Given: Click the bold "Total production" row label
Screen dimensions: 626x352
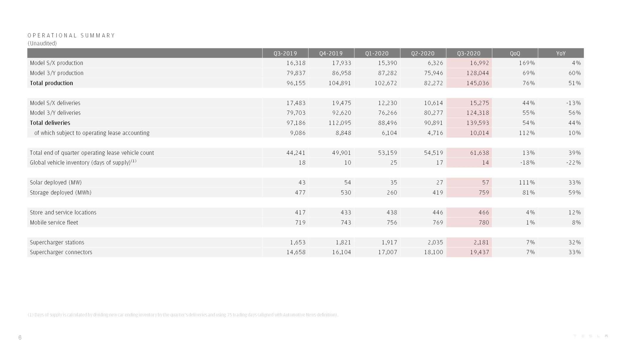Looking at the screenshot, I should coord(51,83).
